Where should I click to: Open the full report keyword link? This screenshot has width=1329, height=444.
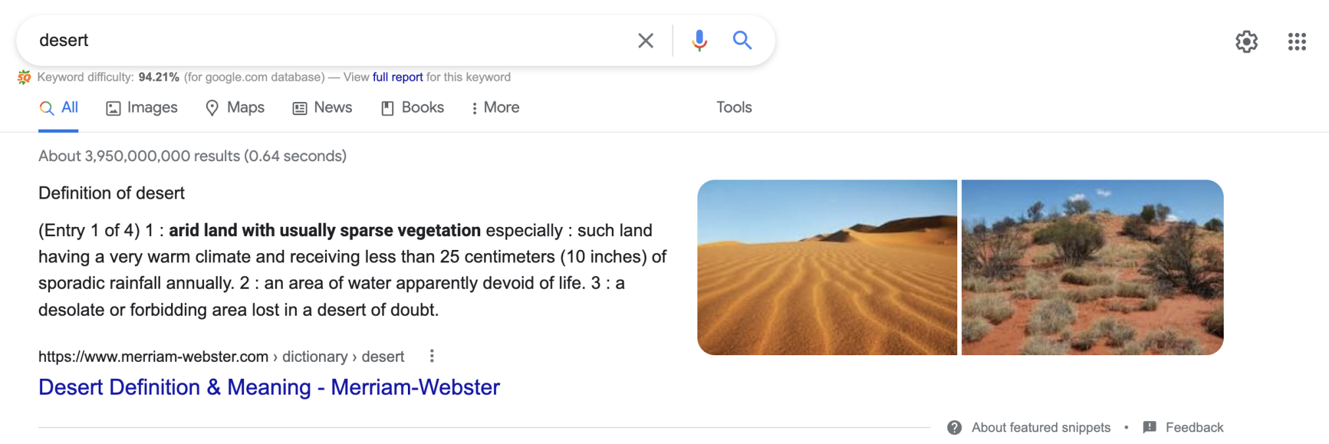397,77
